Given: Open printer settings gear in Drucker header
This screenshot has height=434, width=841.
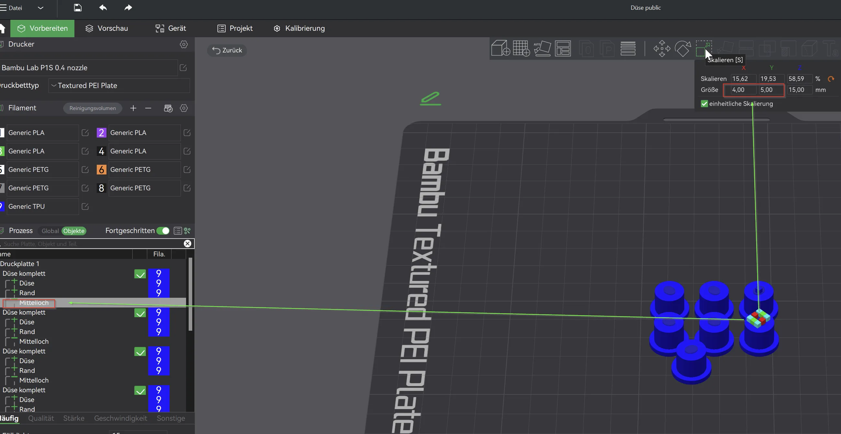Looking at the screenshot, I should tap(184, 44).
